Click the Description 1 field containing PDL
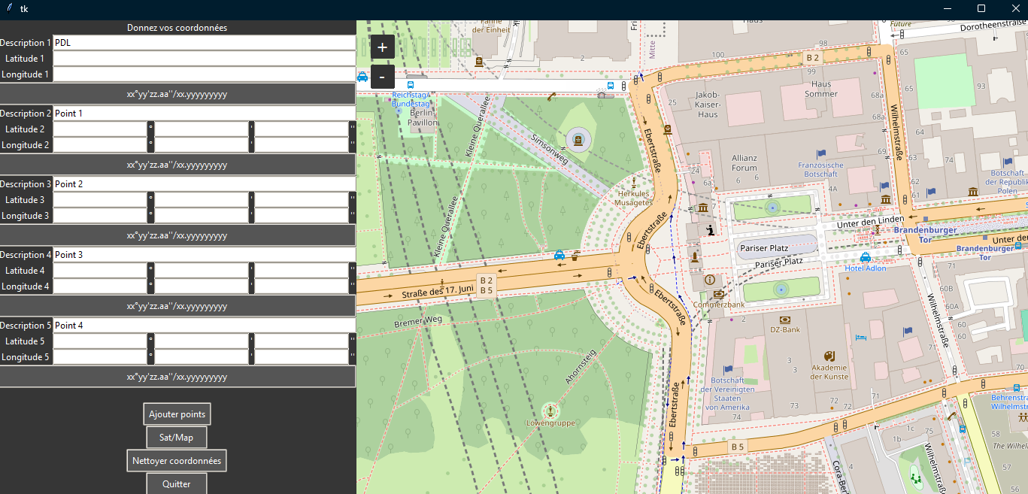 [203, 43]
